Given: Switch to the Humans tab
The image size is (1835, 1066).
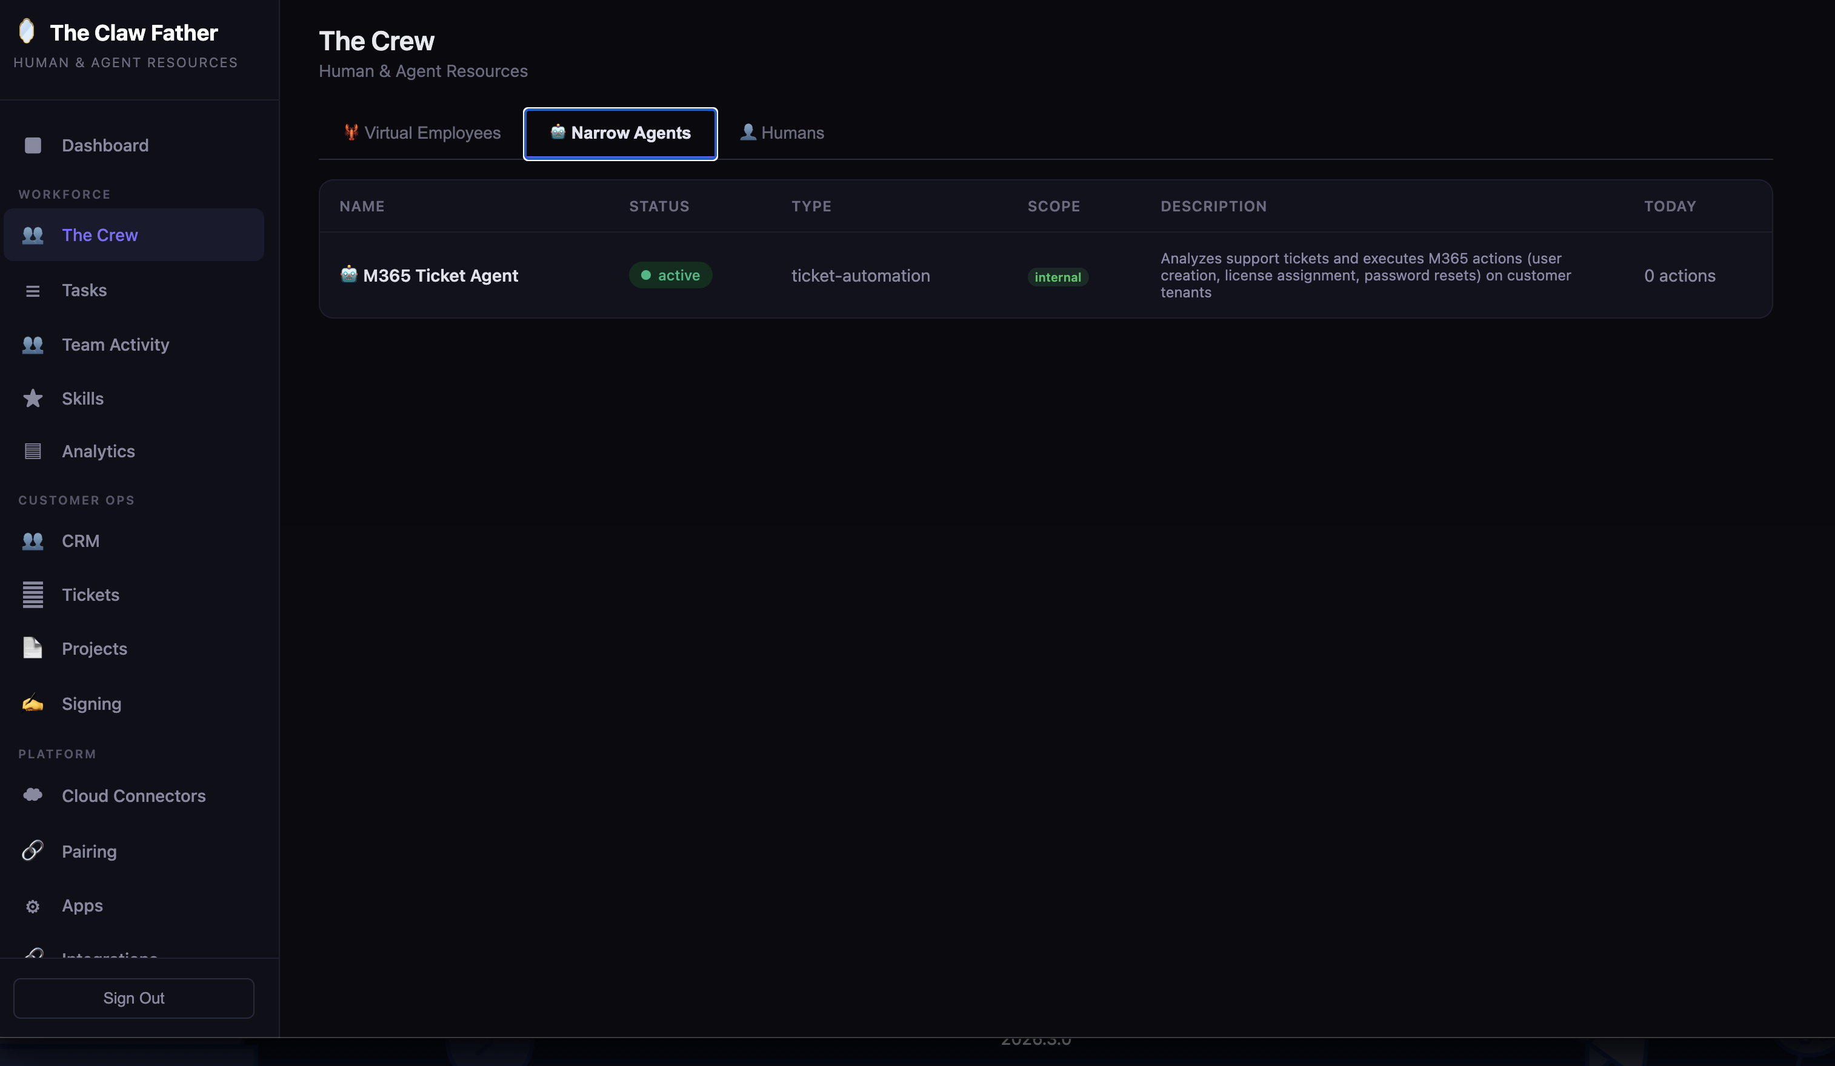Looking at the screenshot, I should pyautogui.click(x=782, y=133).
